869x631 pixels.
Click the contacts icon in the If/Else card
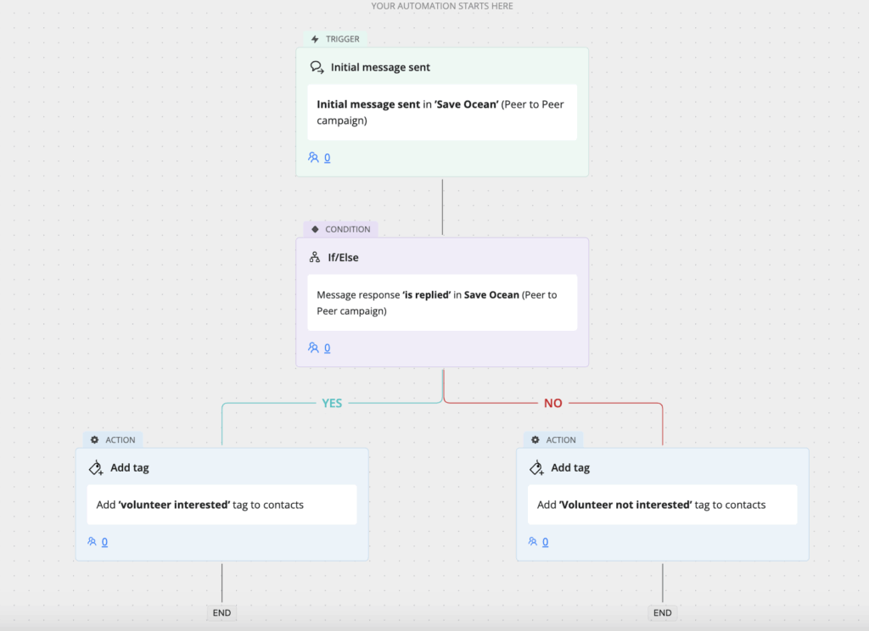[313, 348]
